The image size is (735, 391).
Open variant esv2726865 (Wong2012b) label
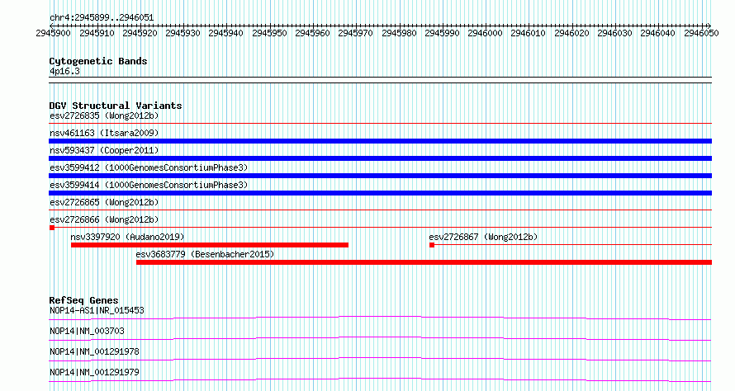[104, 202]
